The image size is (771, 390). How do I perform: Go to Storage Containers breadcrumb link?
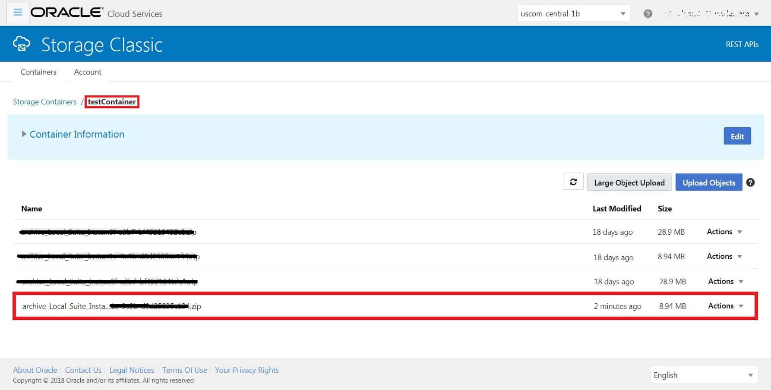point(45,102)
